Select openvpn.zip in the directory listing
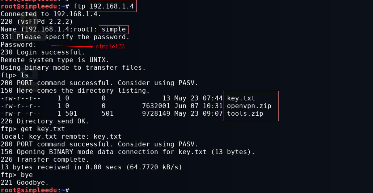 [249, 106]
